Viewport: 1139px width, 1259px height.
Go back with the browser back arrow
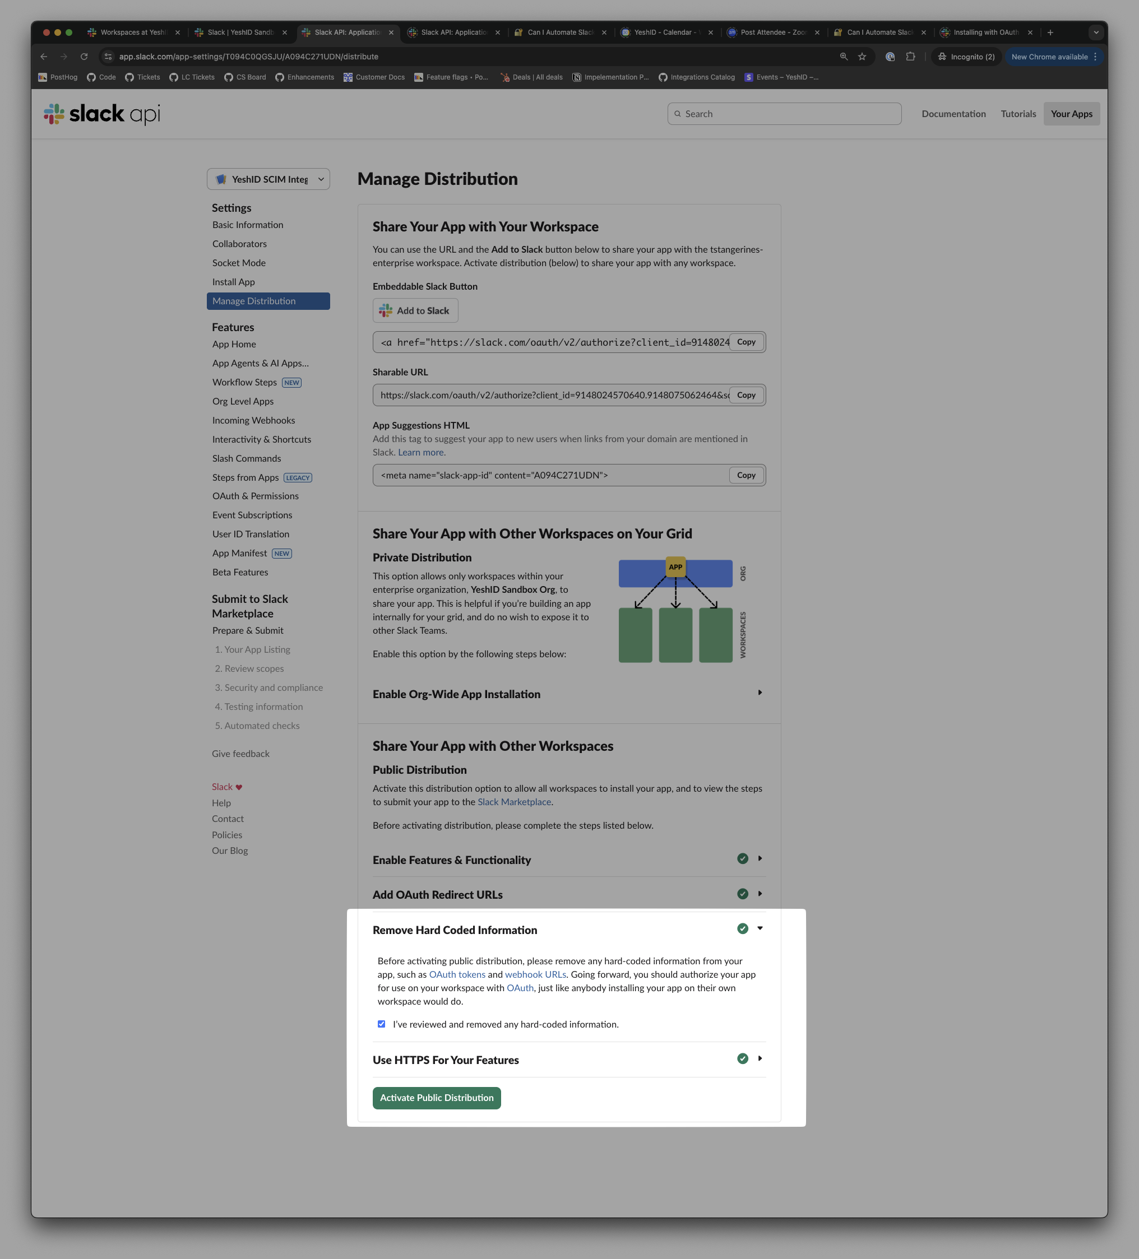coord(44,57)
